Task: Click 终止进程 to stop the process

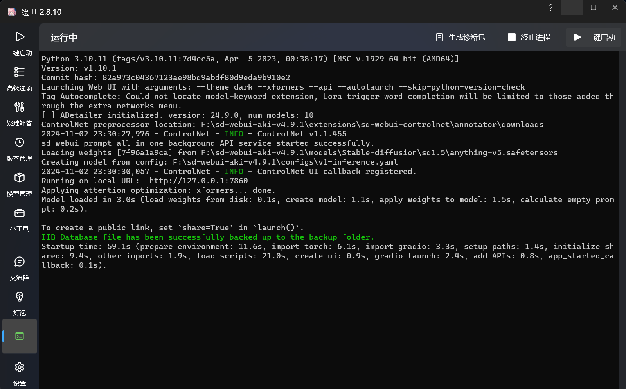Action: [529, 37]
